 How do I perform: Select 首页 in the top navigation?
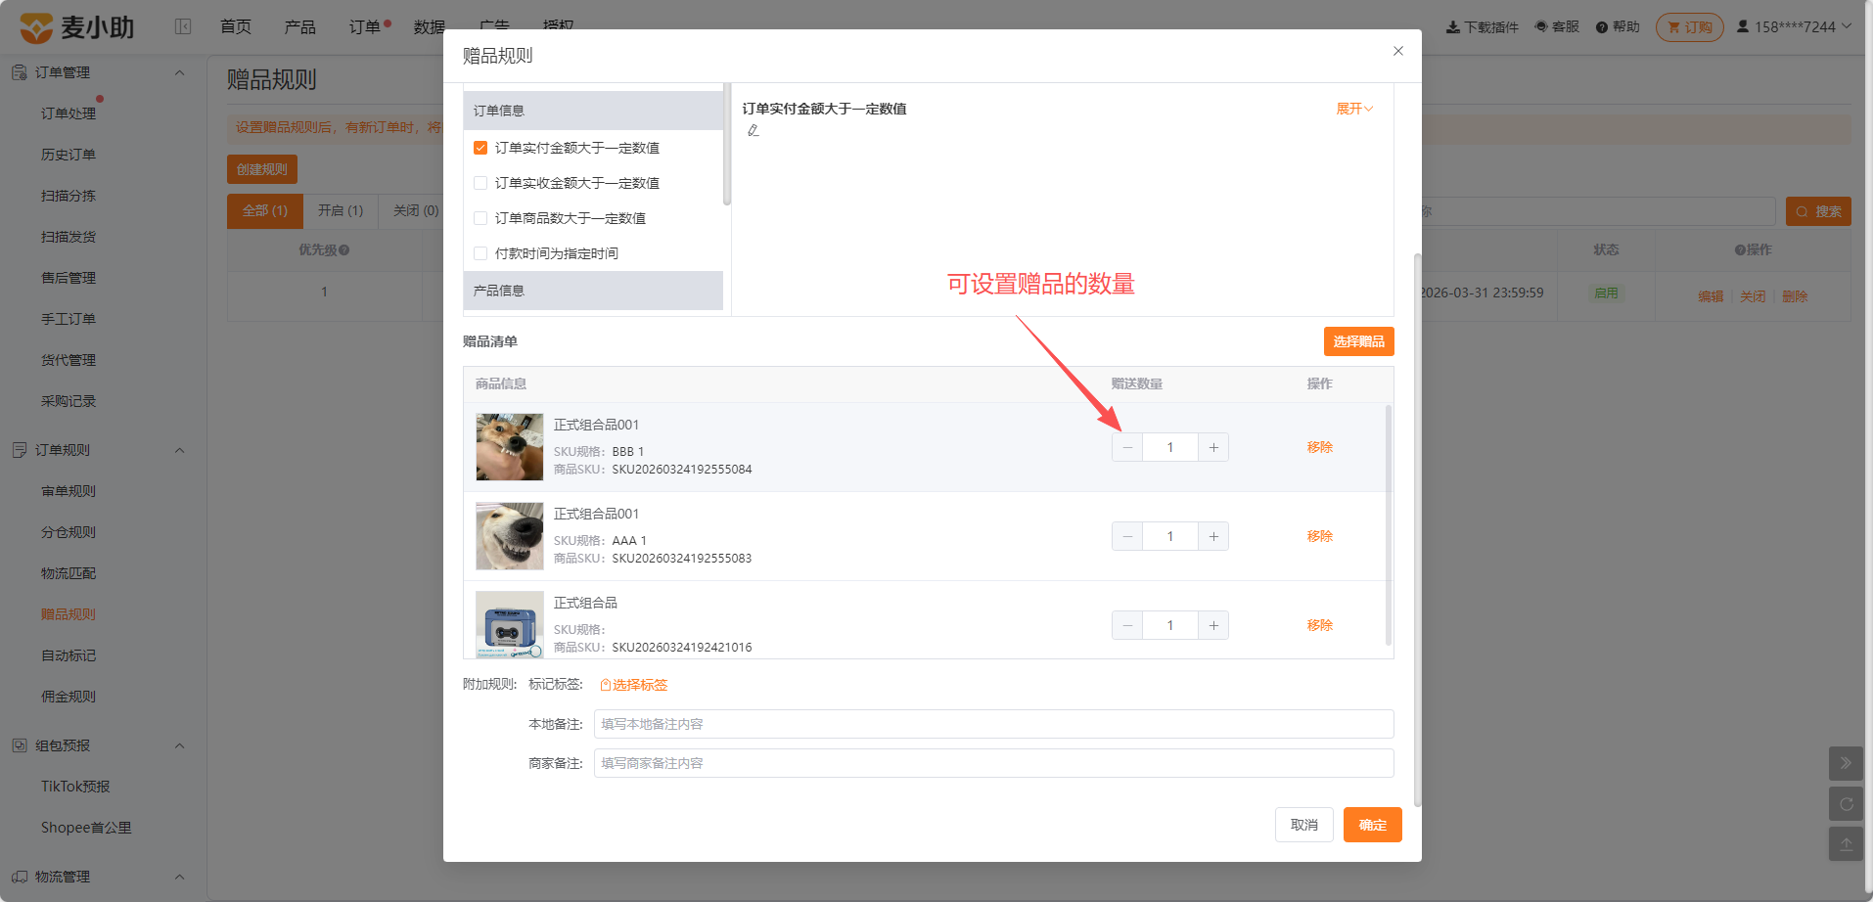click(x=236, y=26)
